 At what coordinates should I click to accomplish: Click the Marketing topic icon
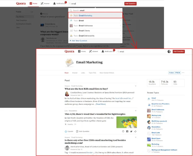point(149,145)
